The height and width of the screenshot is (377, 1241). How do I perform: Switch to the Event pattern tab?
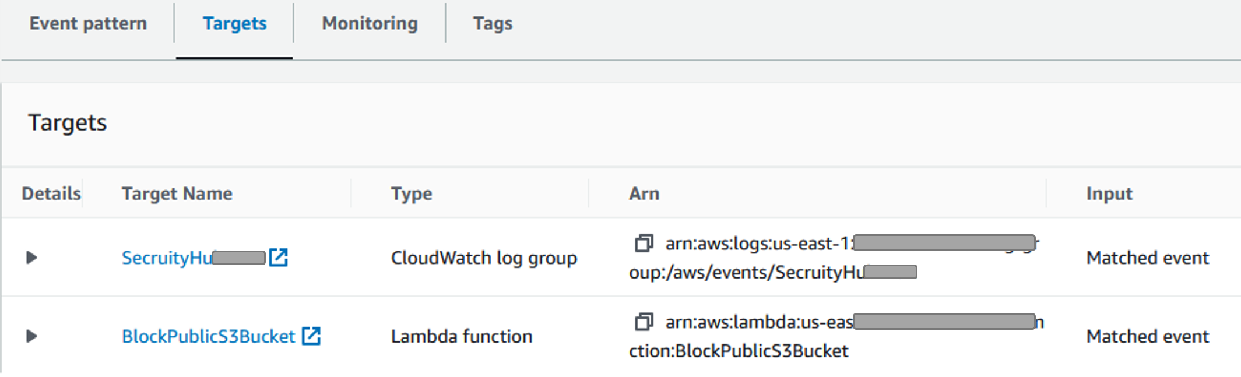pos(89,23)
